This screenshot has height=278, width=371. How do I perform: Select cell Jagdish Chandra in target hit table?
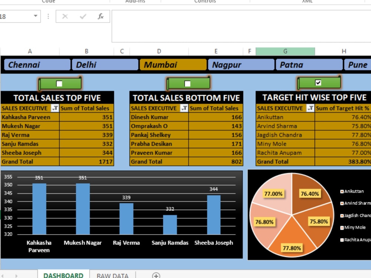pyautogui.click(x=285, y=135)
